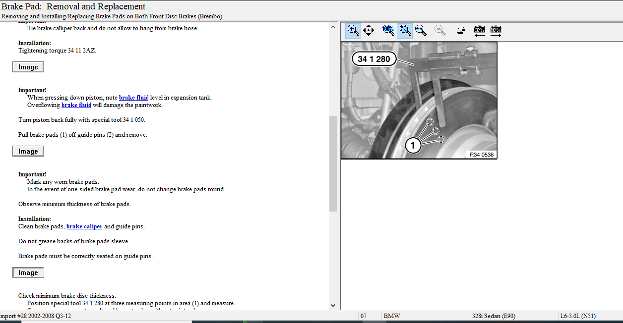The image size is (623, 323).
Task: Click the text pane scrollbar thumb
Action: pyautogui.click(x=333, y=163)
